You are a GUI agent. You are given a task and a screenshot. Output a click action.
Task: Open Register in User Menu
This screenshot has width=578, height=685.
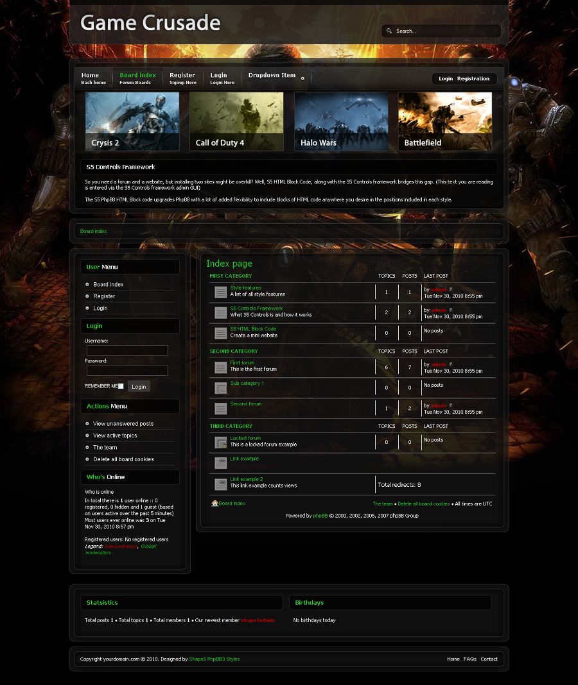(104, 296)
